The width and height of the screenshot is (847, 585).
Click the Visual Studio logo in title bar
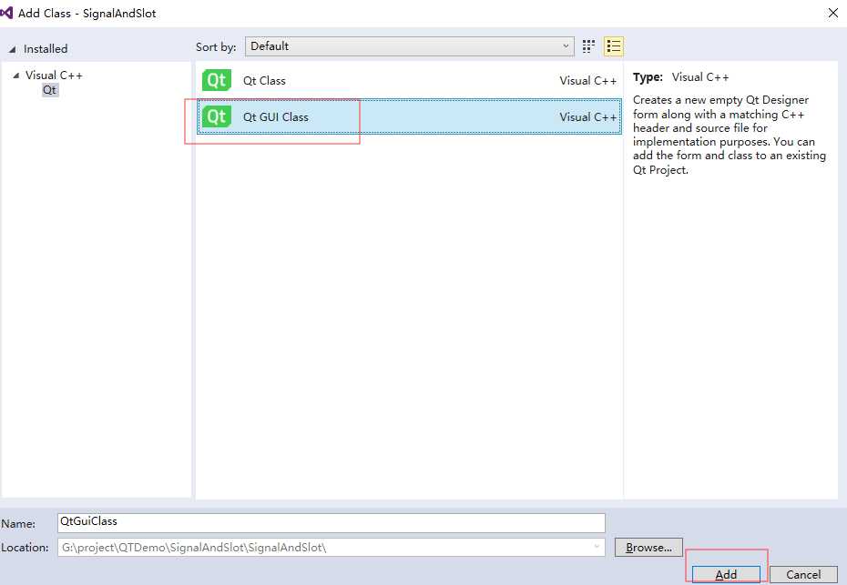click(6, 13)
